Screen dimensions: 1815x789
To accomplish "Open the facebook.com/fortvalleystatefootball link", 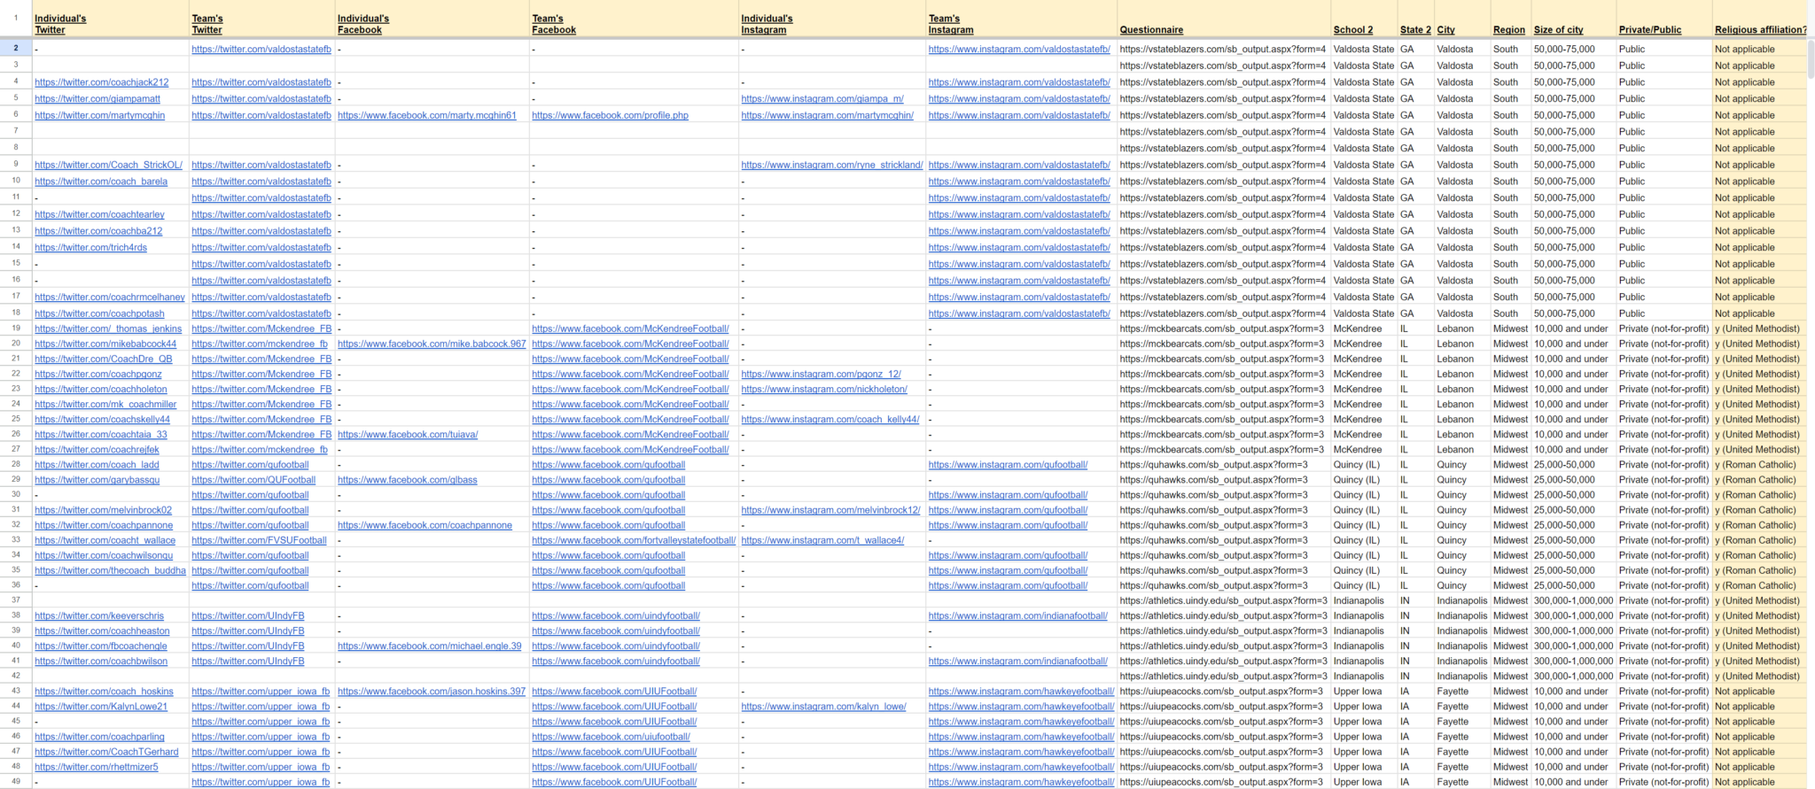I will pyautogui.click(x=634, y=540).
